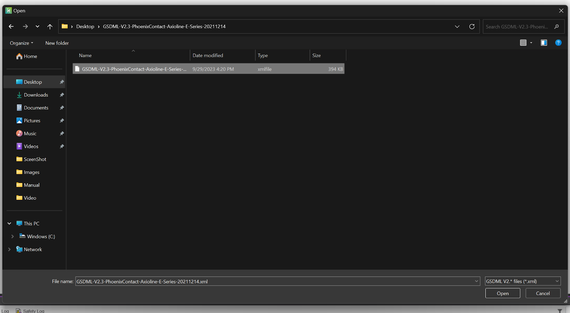The image size is (570, 313).
Task: Click the 9/29/2023 4:20 PM date cell
Action: 213,69
